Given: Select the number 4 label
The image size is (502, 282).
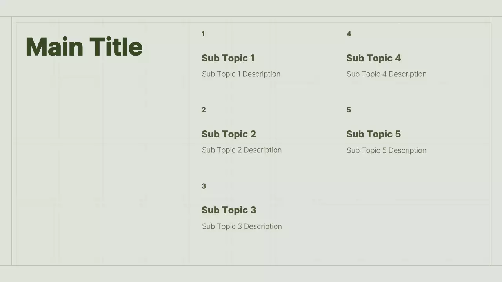Looking at the screenshot, I should click(349, 34).
